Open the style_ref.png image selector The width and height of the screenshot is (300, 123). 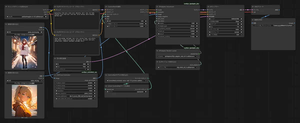(24, 81)
